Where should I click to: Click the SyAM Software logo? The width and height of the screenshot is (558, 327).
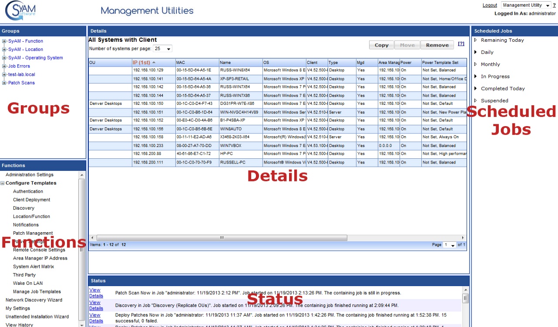[20, 11]
